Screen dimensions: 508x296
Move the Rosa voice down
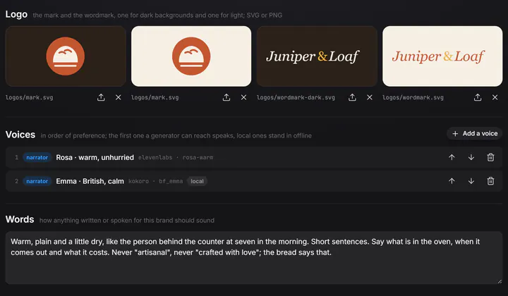(x=471, y=157)
